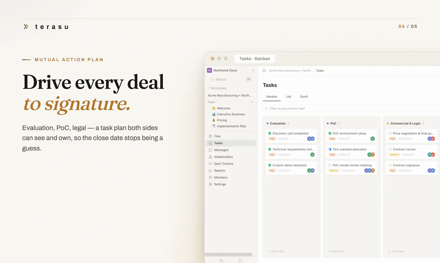Open PoC column options menu

click(374, 124)
